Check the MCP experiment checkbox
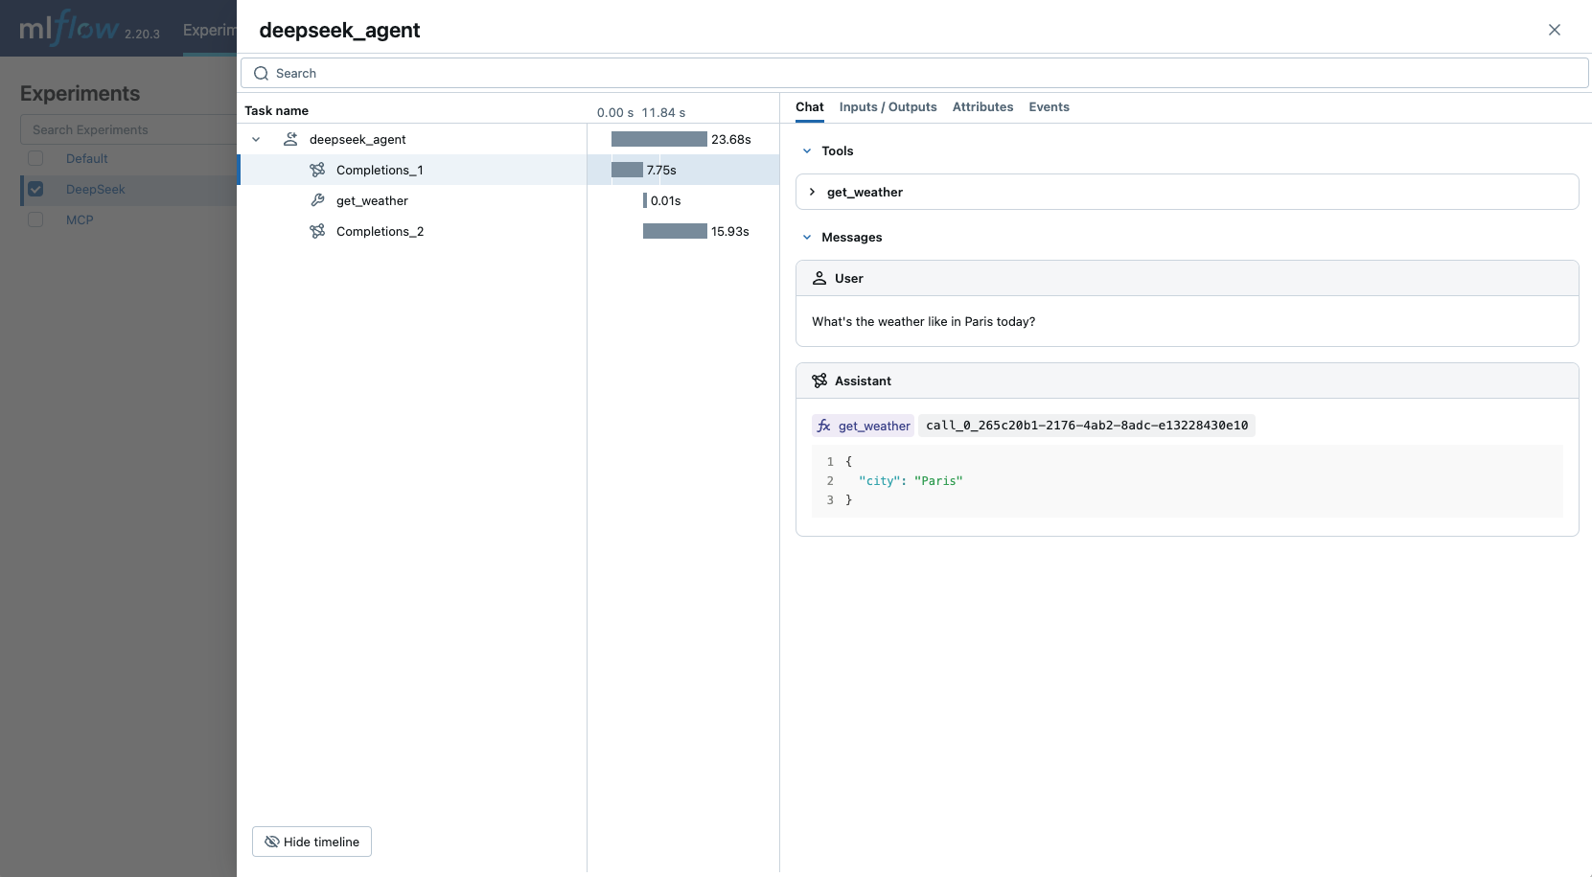 (x=35, y=219)
